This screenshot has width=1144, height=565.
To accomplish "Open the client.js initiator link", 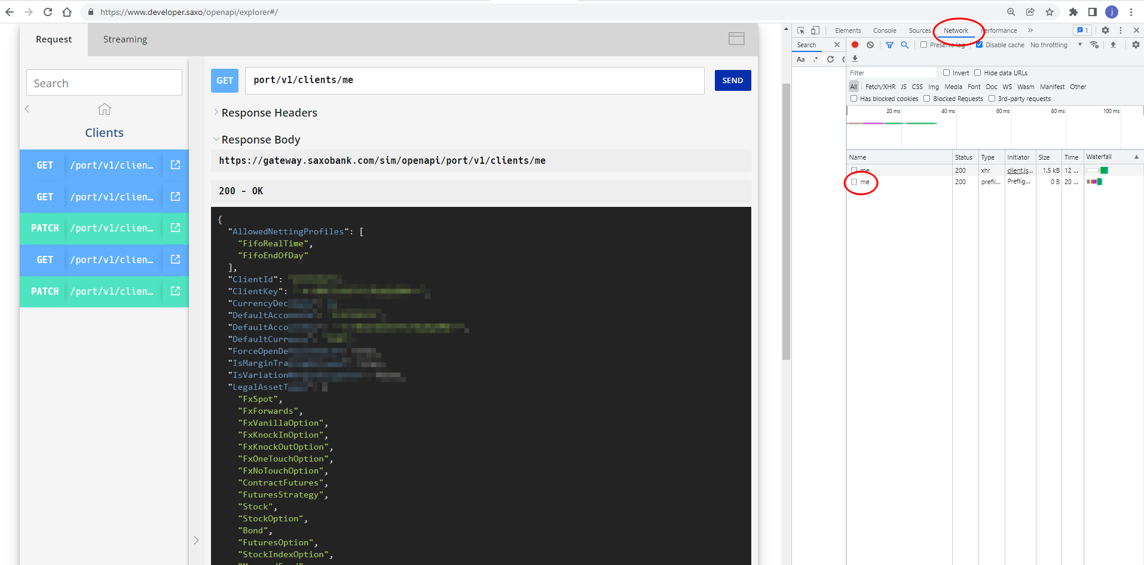I will [1020, 170].
